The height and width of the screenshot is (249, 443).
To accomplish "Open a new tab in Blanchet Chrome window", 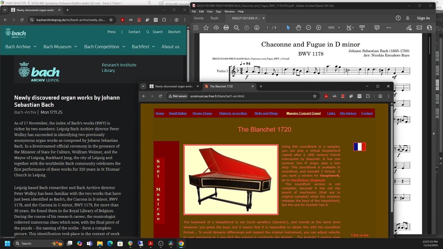I will [261, 86].
